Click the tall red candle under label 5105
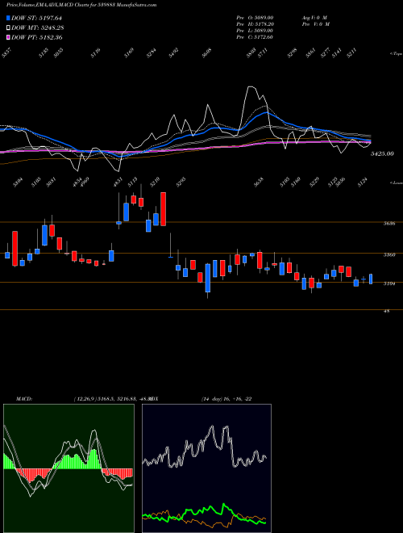The image size is (403, 533). click(15, 249)
